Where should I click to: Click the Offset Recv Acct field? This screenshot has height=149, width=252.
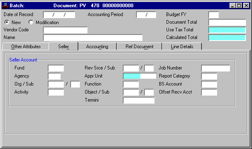(209, 92)
